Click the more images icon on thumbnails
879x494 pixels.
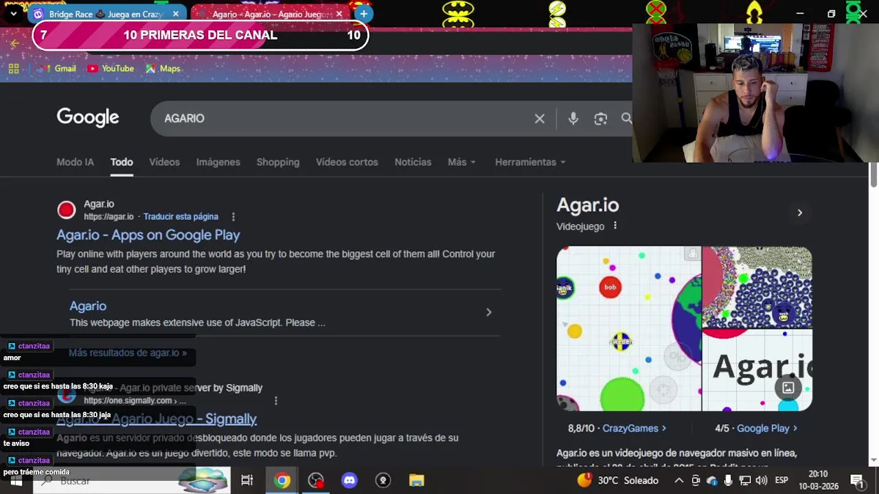pyautogui.click(x=788, y=388)
